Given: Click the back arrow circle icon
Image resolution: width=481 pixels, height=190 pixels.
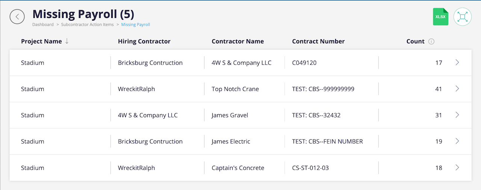Looking at the screenshot, I should tap(17, 17).
